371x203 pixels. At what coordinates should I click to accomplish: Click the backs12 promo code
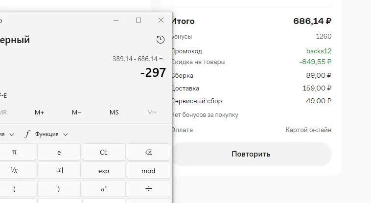(319, 51)
